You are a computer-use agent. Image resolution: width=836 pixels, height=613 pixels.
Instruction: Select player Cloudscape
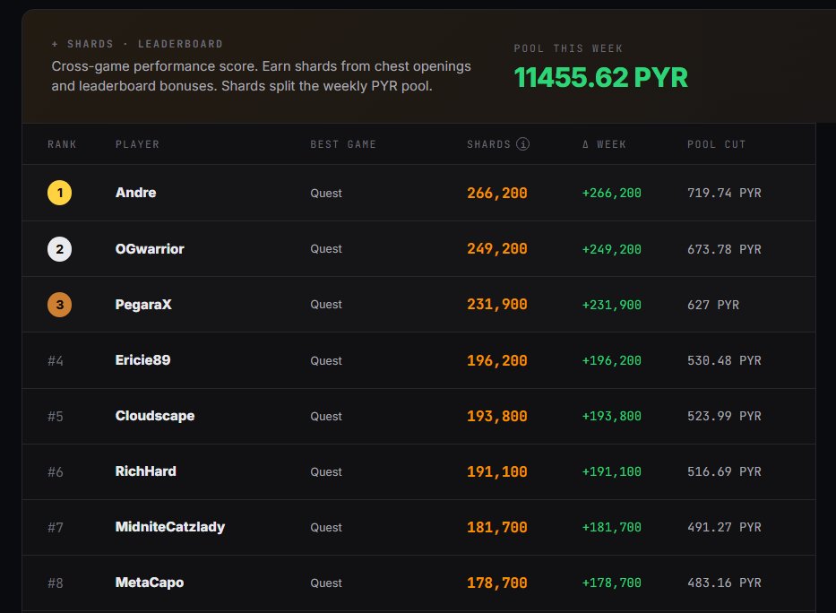(155, 416)
